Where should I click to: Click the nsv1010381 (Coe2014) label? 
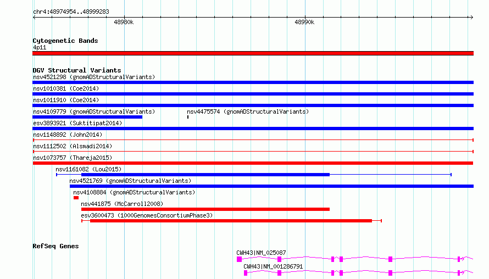(x=66, y=88)
